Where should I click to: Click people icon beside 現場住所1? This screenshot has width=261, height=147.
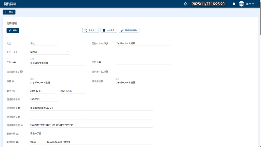(19, 108)
